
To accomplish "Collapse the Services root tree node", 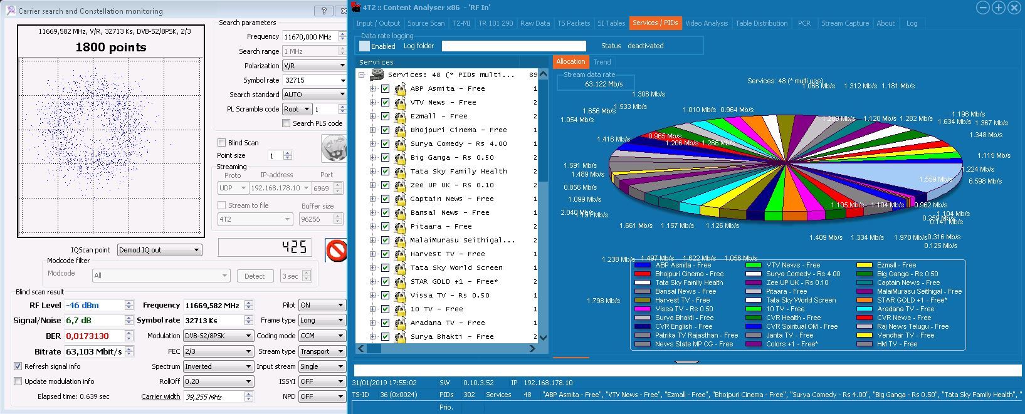I will pyautogui.click(x=362, y=75).
